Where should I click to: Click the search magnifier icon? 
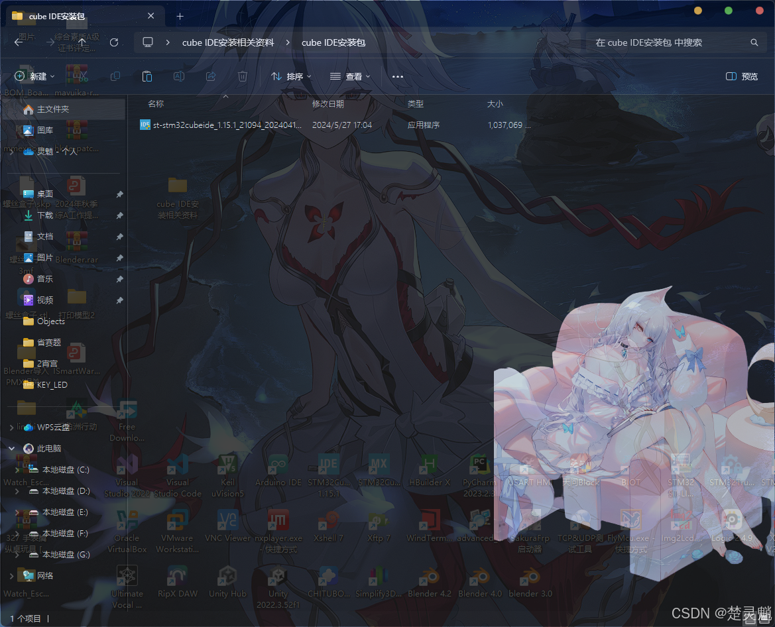pos(754,42)
